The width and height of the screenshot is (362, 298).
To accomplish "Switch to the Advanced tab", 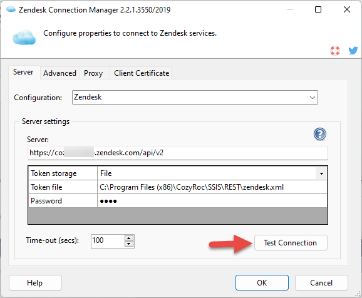I will 59,73.
